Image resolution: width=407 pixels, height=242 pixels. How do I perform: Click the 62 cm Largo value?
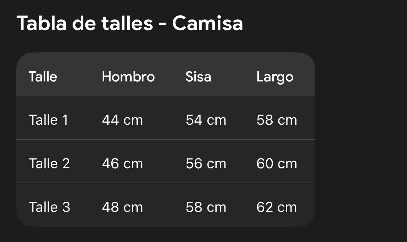click(x=277, y=207)
